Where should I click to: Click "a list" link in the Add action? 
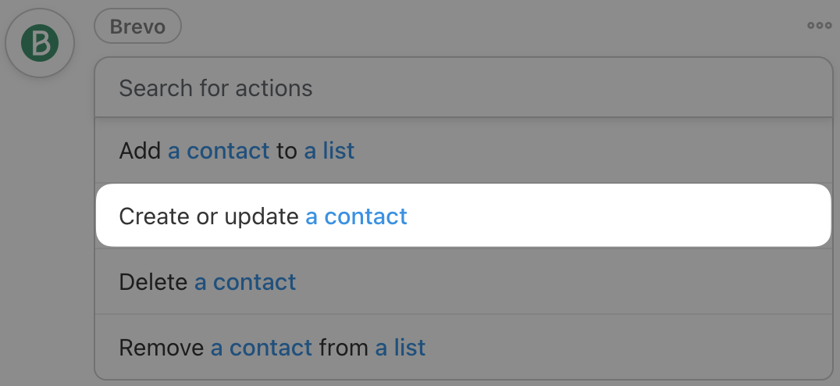329,151
